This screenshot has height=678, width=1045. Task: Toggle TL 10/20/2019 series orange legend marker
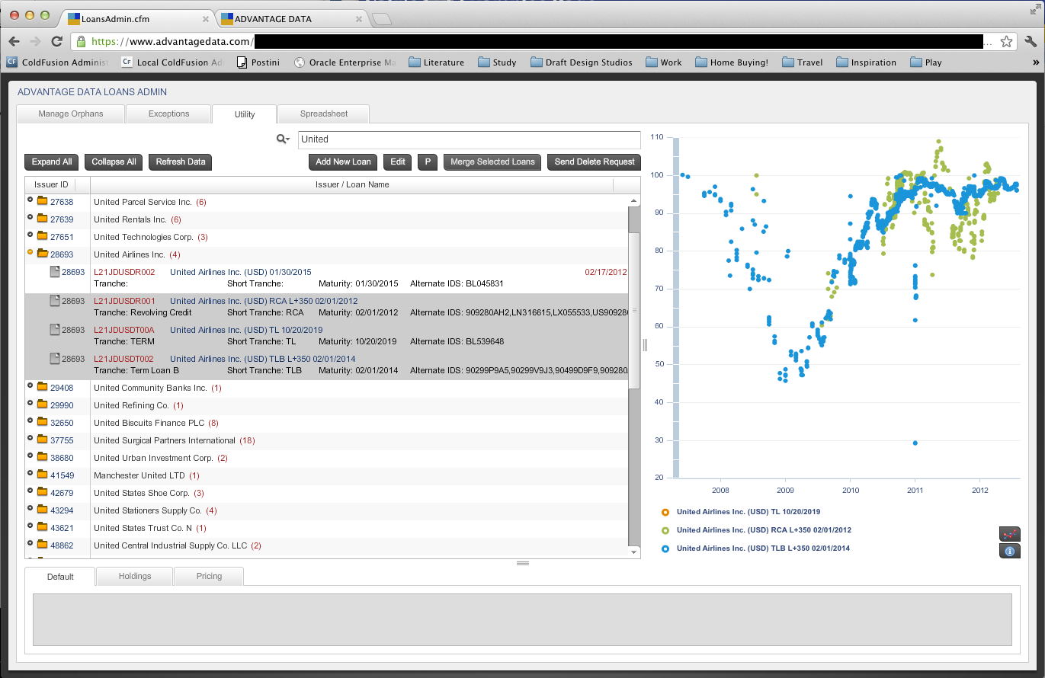[665, 512]
